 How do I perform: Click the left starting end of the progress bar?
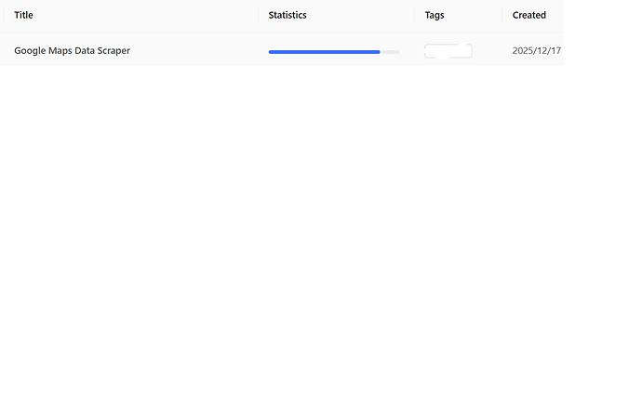tap(271, 52)
